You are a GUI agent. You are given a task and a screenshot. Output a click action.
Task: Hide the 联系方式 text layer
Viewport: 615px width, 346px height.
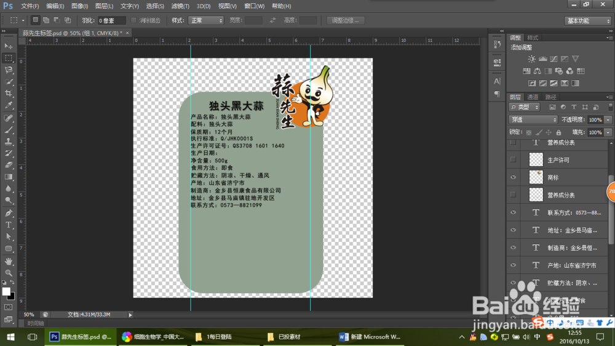coord(513,212)
